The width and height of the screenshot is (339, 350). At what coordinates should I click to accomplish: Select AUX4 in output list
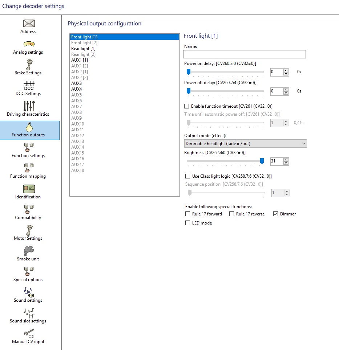(125, 89)
